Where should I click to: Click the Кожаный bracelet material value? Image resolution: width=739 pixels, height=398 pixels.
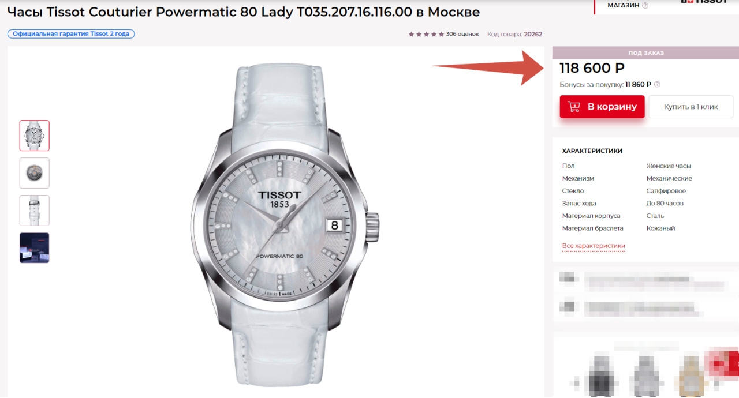tap(660, 228)
